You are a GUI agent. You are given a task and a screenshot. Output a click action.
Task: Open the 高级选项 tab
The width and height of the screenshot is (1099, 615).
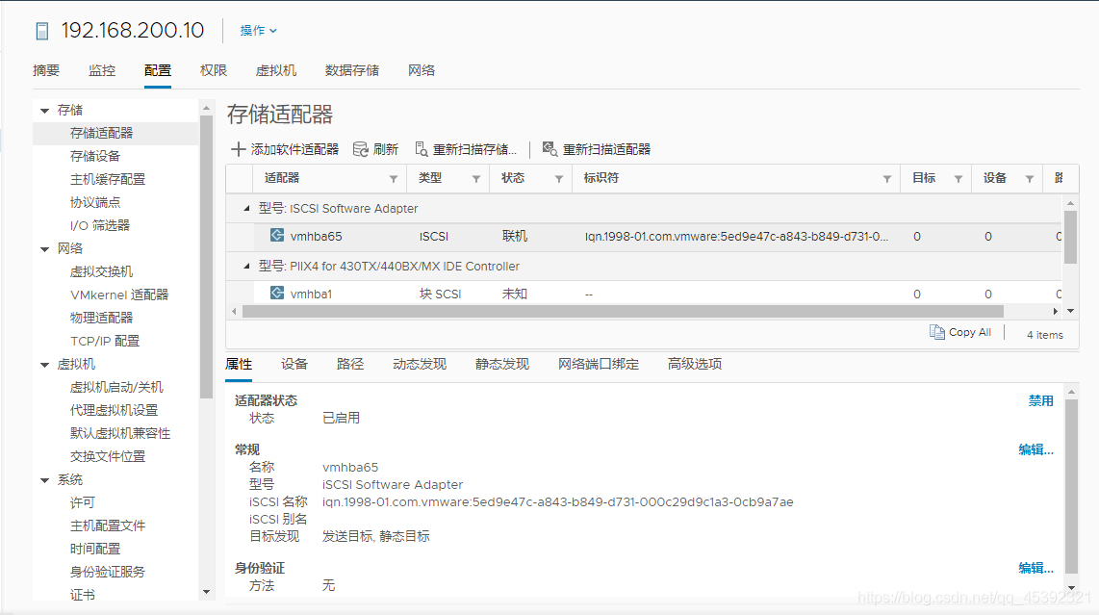(695, 364)
